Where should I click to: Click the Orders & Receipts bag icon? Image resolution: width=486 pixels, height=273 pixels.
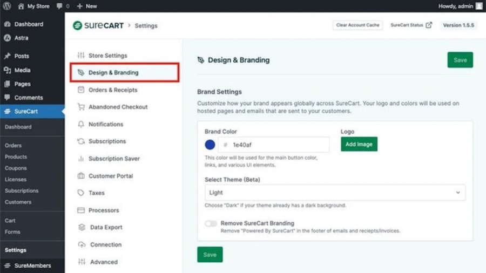click(81, 90)
